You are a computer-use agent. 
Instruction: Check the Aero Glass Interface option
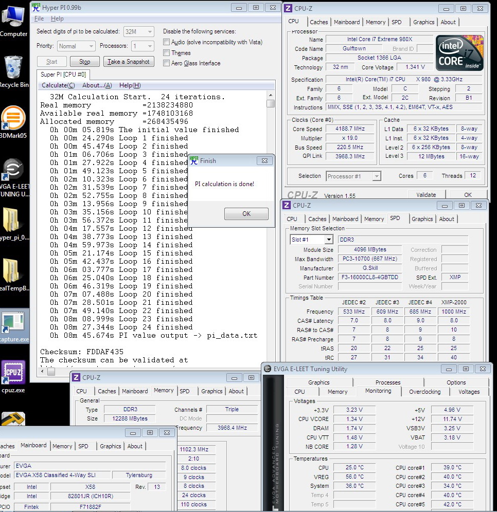[x=167, y=63]
